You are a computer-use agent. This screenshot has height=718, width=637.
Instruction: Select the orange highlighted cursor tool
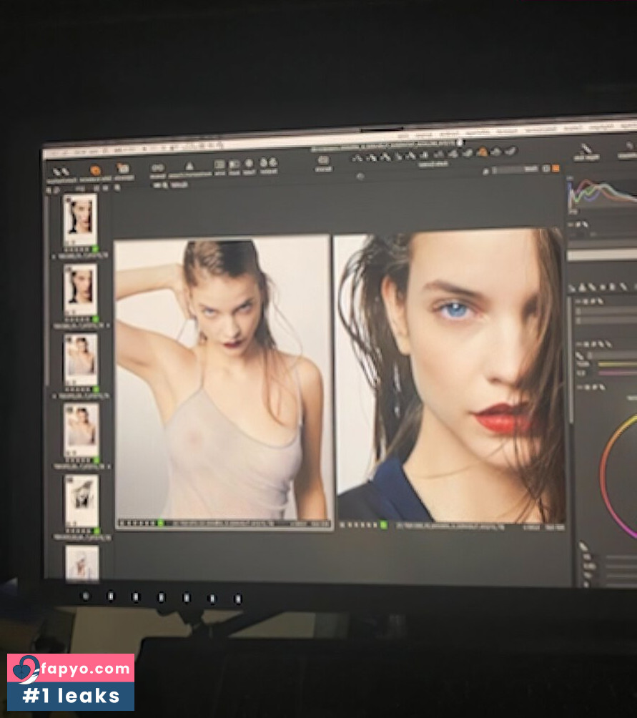coord(482,152)
